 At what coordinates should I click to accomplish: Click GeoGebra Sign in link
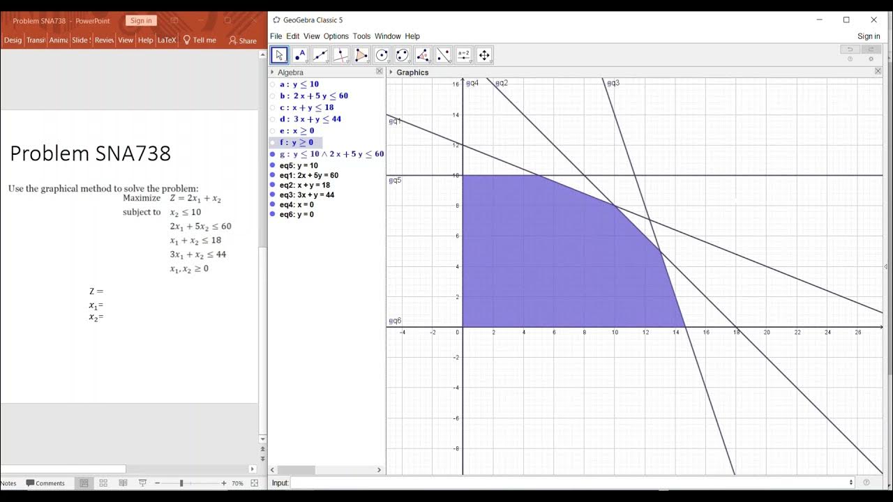click(x=869, y=36)
